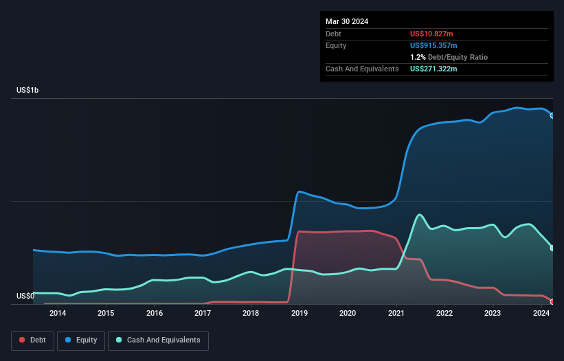Click the 2017 x-axis label
The width and height of the screenshot is (564, 361).
(x=203, y=313)
